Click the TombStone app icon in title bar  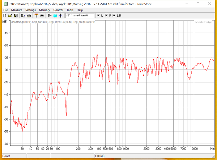click(5, 4)
